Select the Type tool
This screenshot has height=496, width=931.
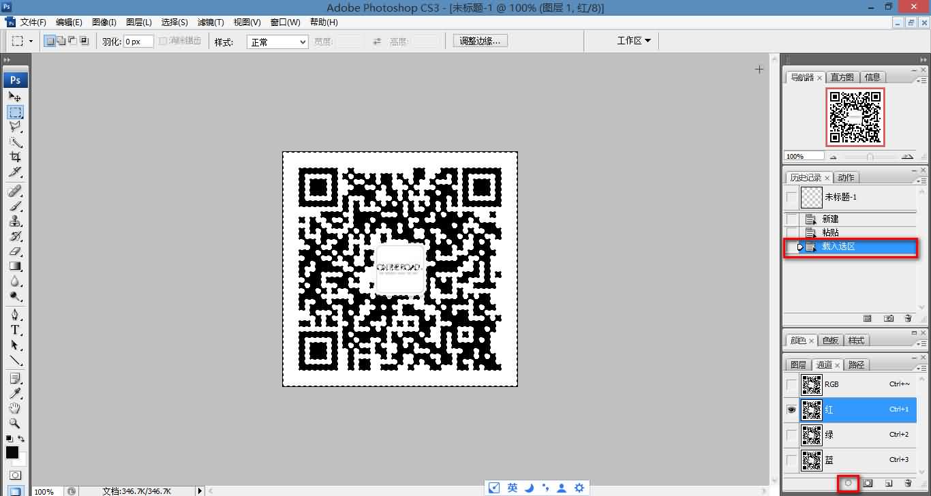pyautogui.click(x=16, y=330)
